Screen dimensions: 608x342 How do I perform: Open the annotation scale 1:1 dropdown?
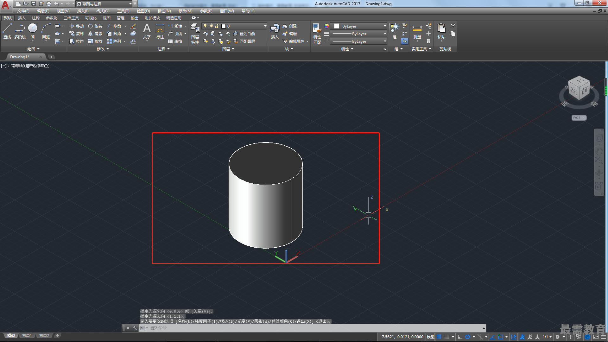pyautogui.click(x=547, y=337)
